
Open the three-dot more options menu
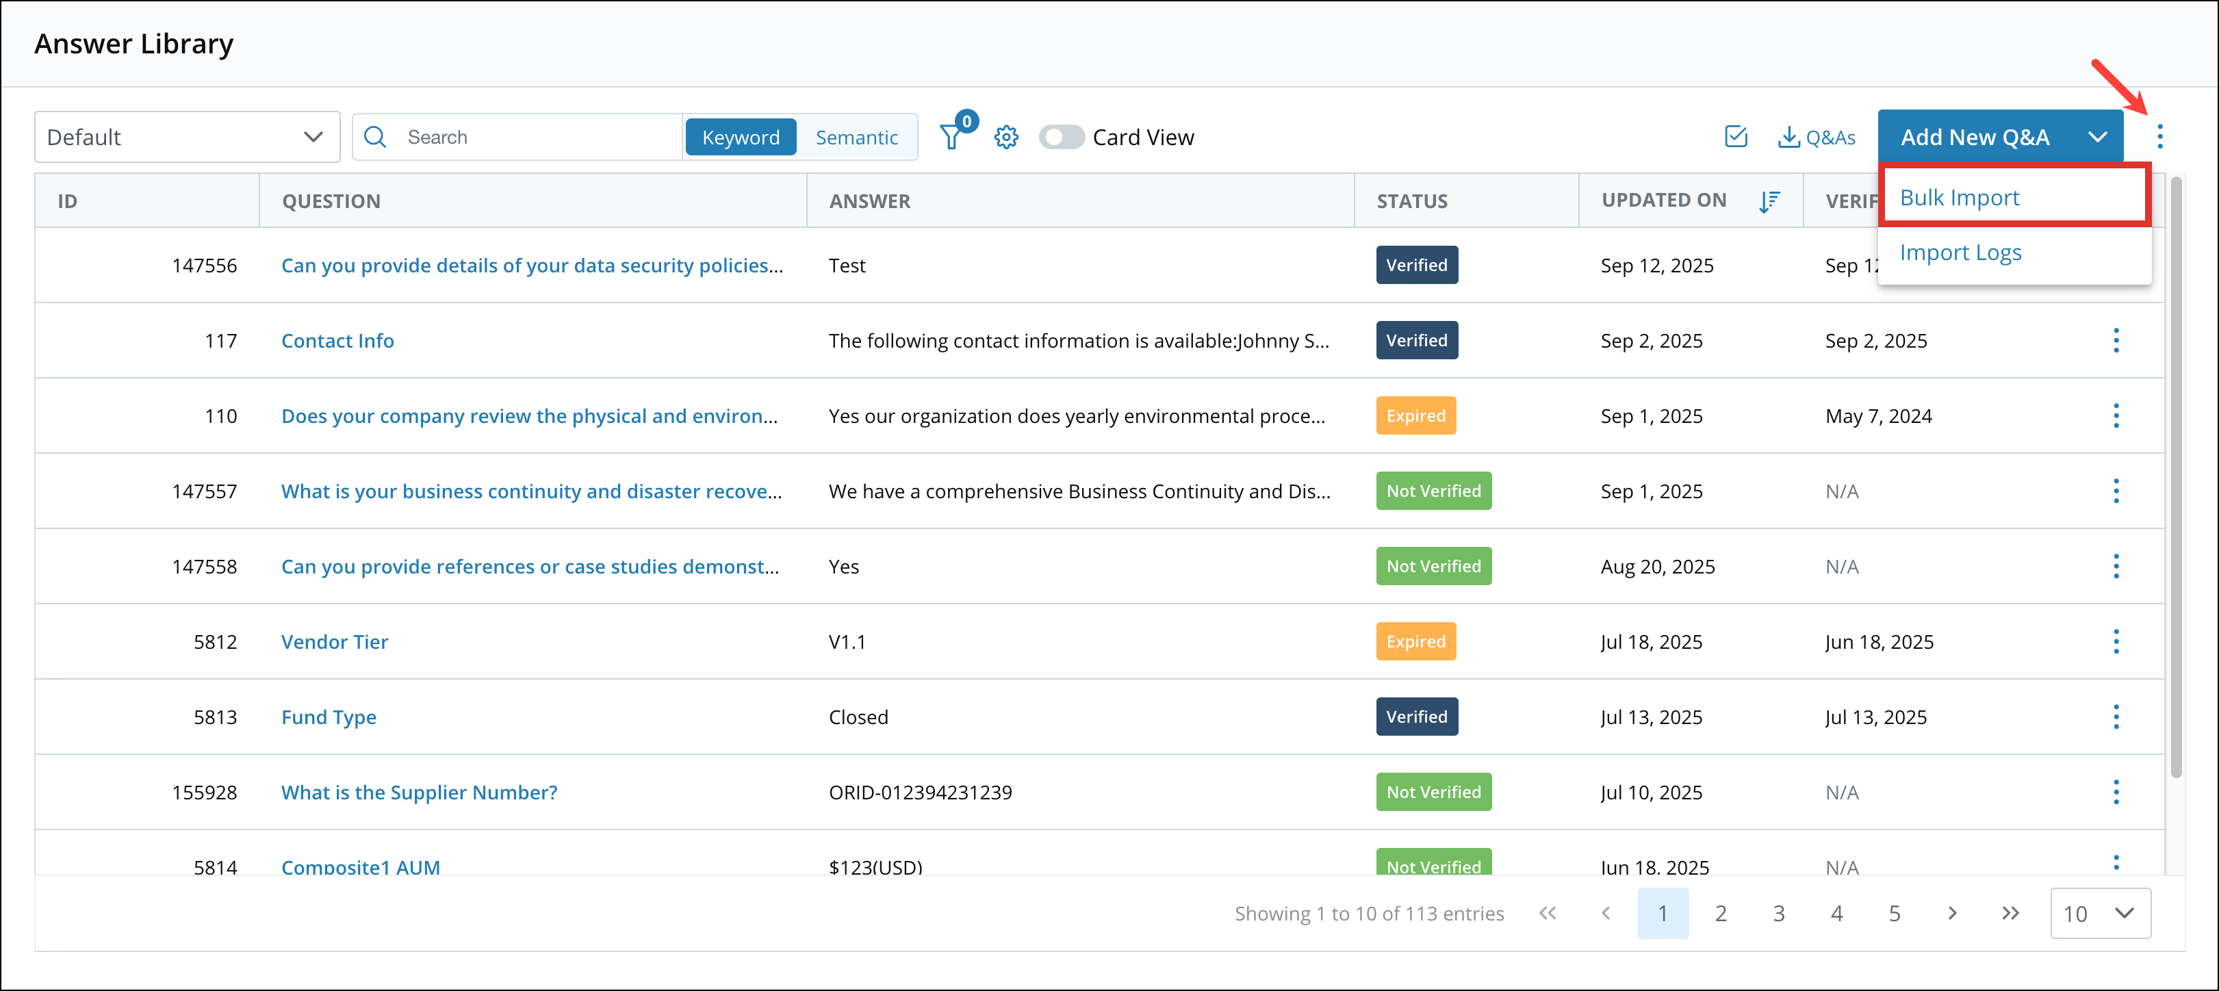2160,136
